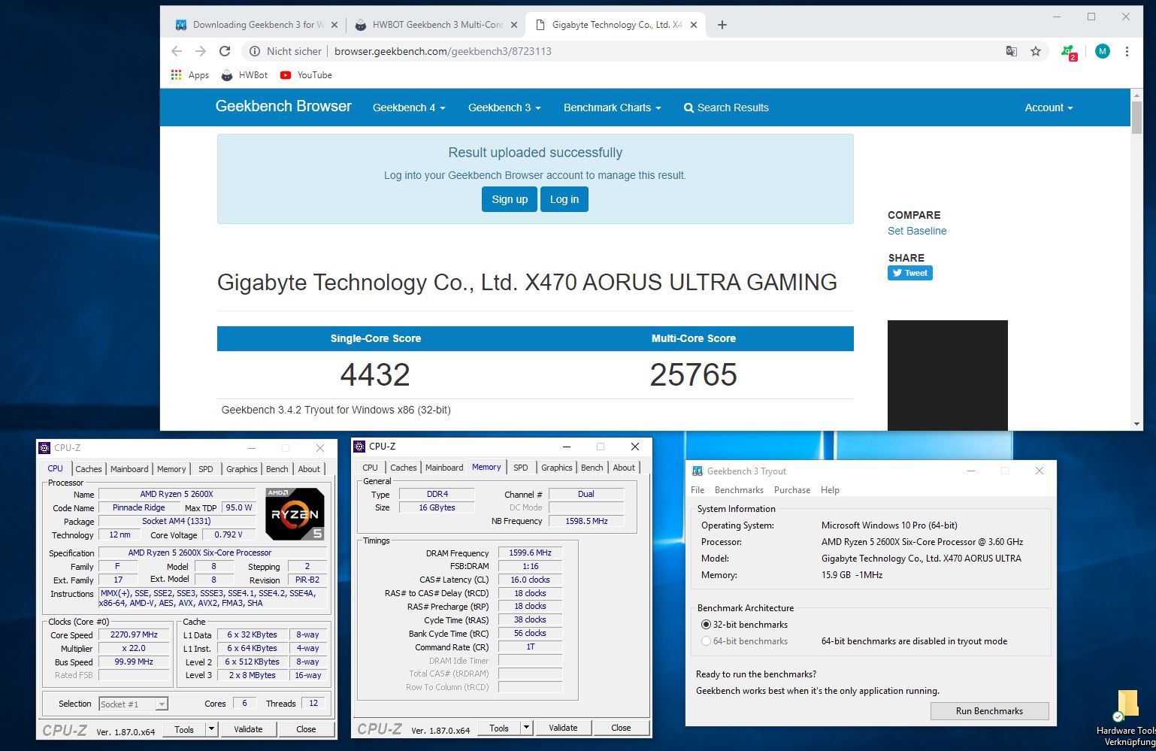The width and height of the screenshot is (1156, 751).
Task: Click the Log in button
Action: pyautogui.click(x=564, y=199)
